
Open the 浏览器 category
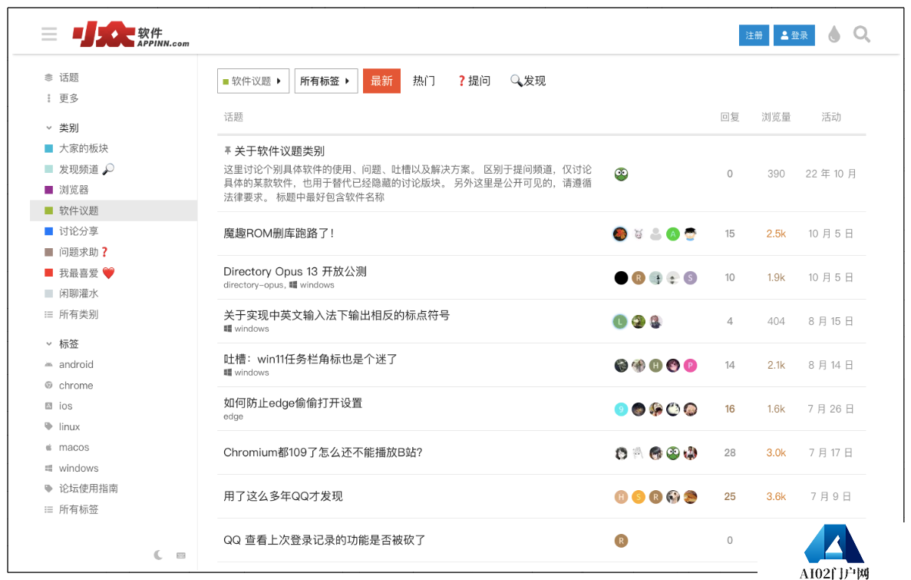74,190
